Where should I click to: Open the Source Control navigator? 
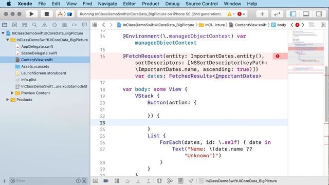point(14,25)
